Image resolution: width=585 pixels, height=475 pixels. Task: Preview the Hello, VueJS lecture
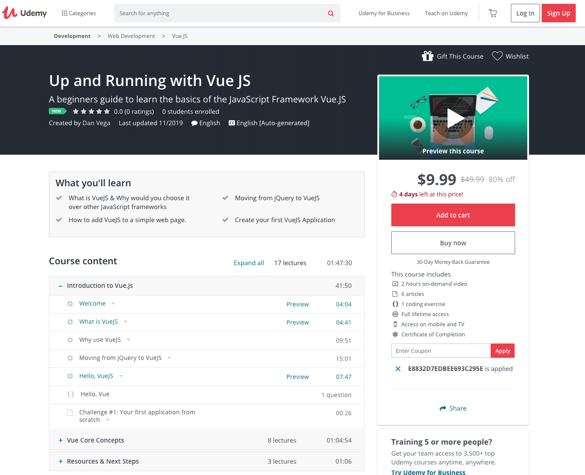pyautogui.click(x=298, y=377)
